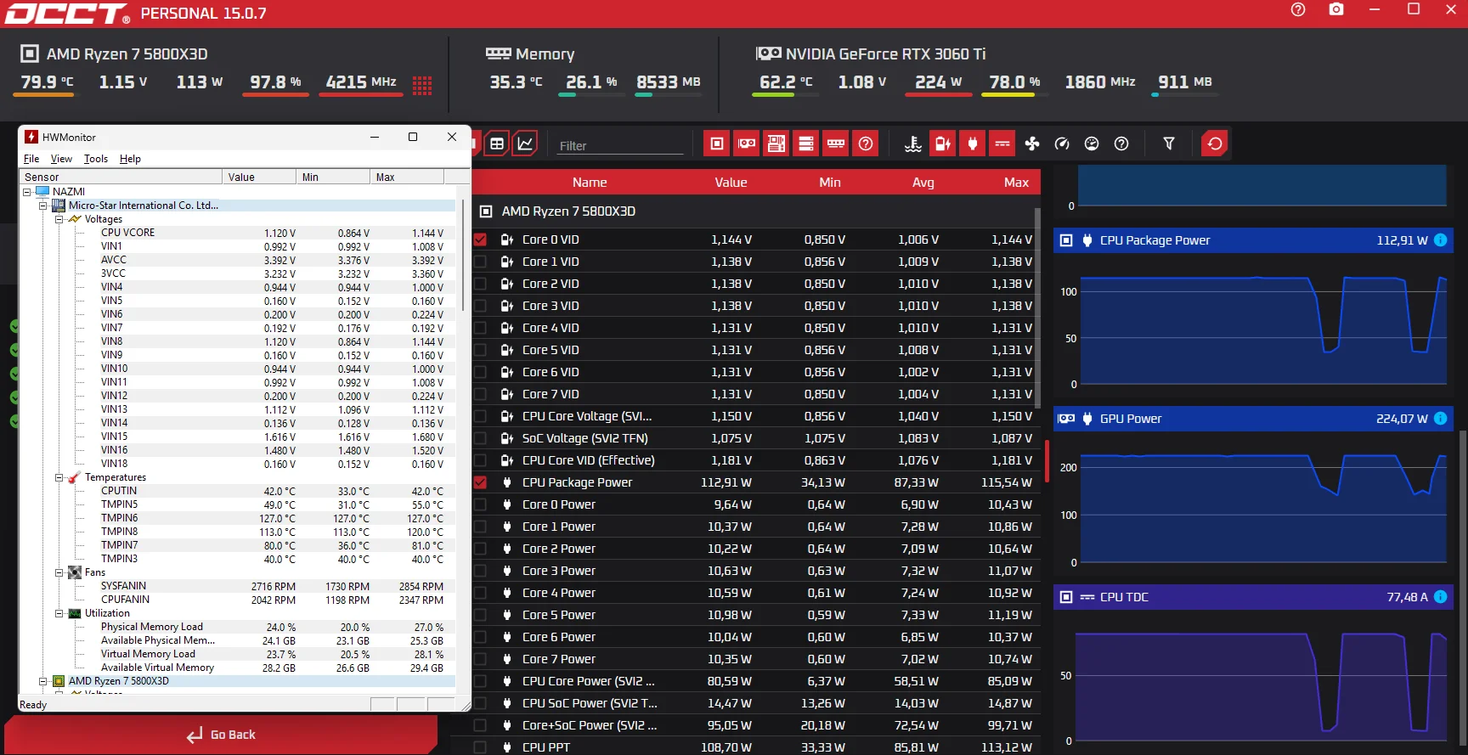The image size is (1468, 755).
Task: Check the Core 1 VID checkbox
Action: tap(481, 262)
